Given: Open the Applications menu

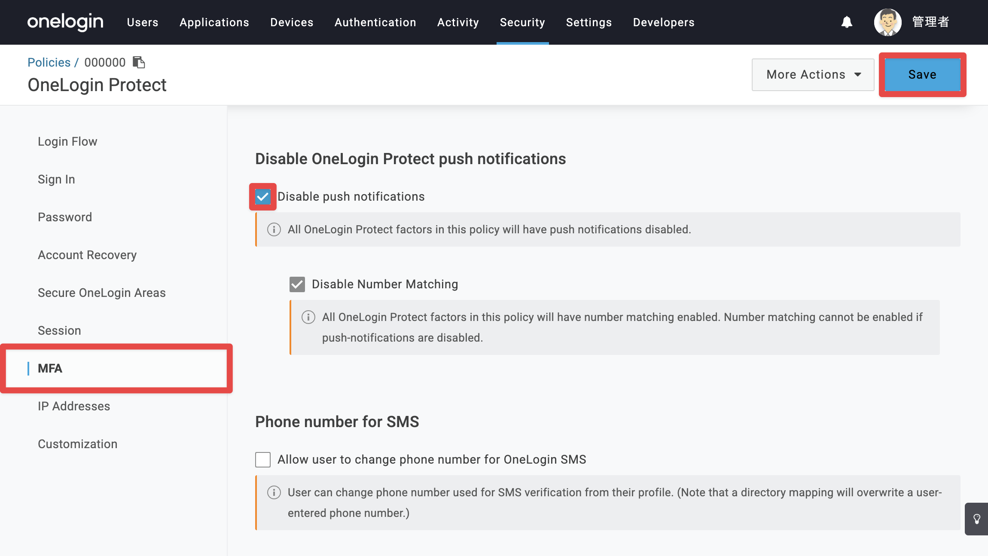Looking at the screenshot, I should [x=214, y=22].
